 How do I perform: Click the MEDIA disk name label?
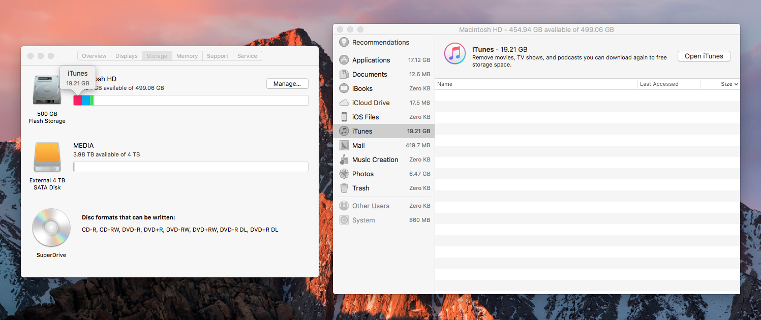[83, 145]
